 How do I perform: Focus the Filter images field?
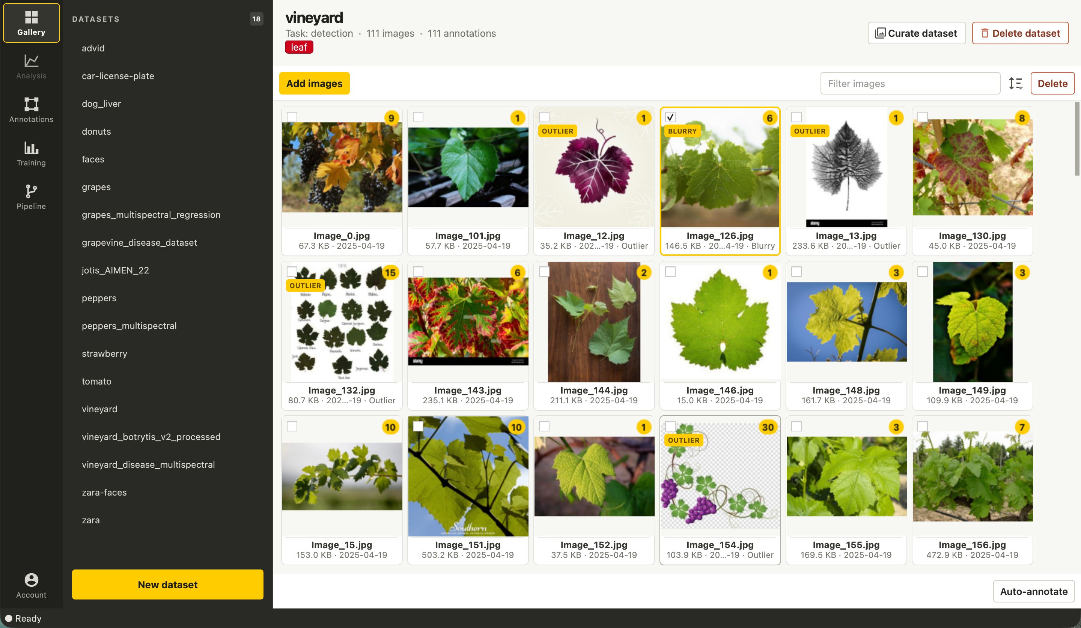pos(910,83)
